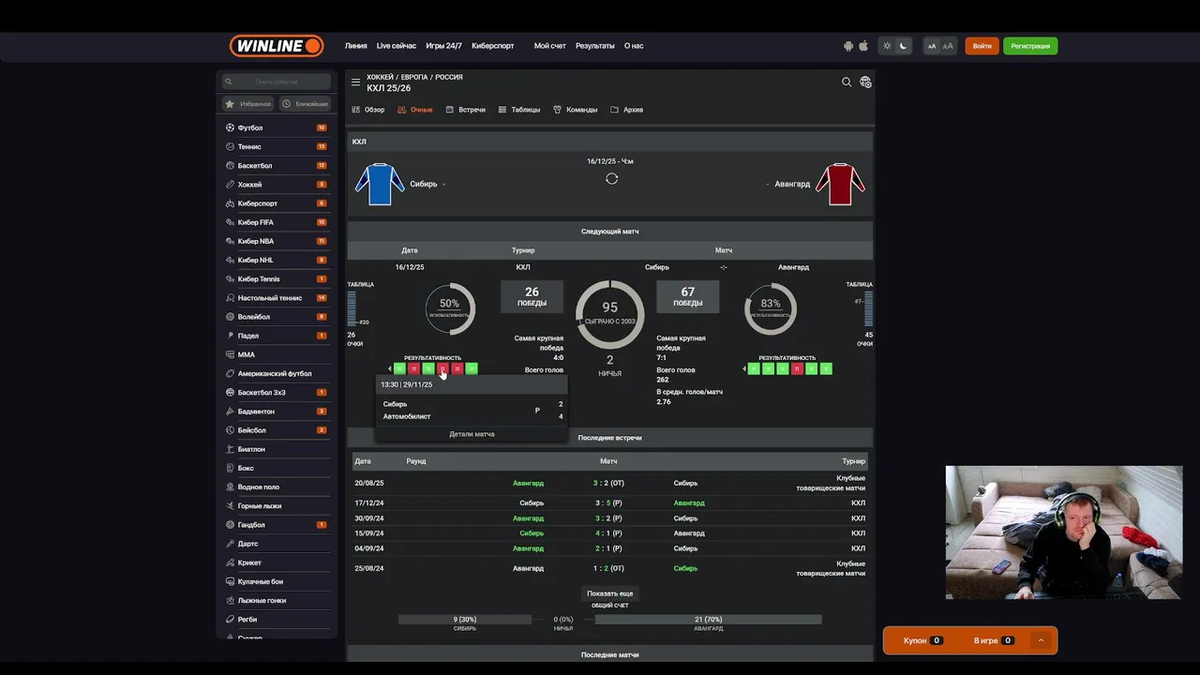Open Кибер NBA in the sidebar

tap(277, 241)
